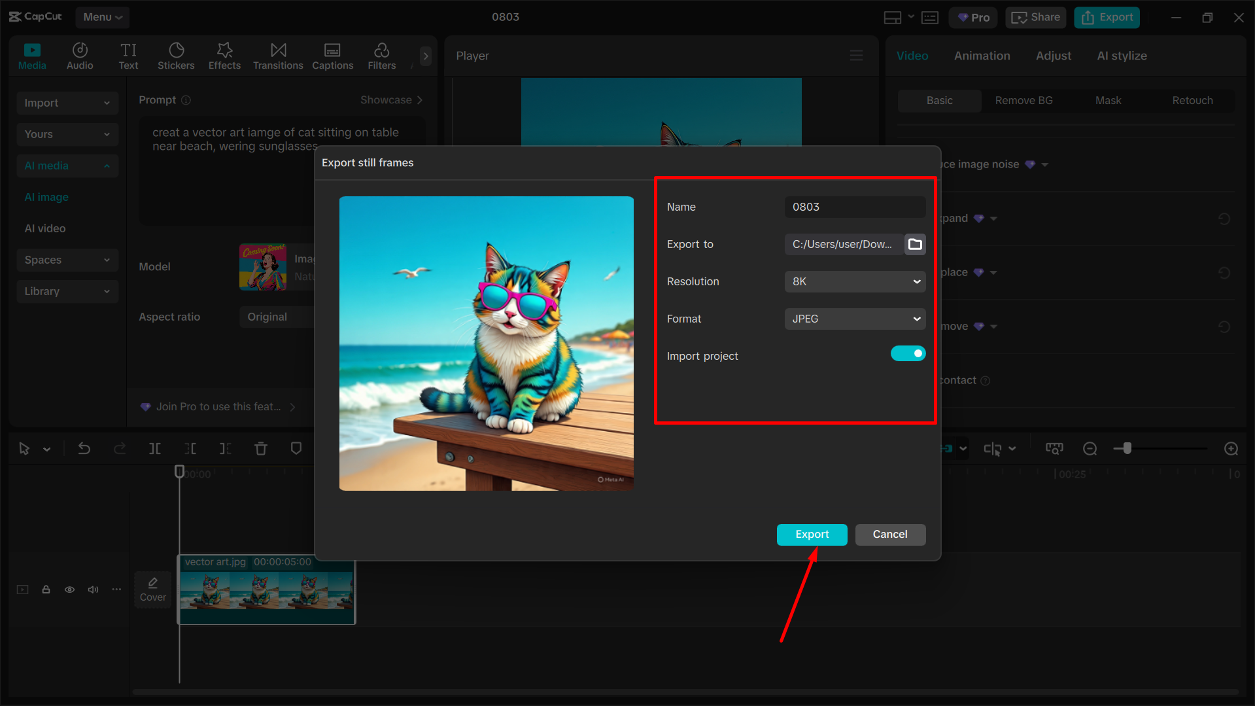The height and width of the screenshot is (706, 1255).
Task: Edit the export Name field
Action: point(855,207)
